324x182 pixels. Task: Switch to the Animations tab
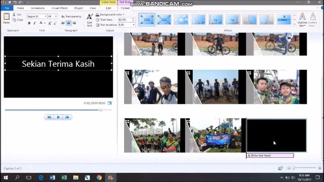pos(37,8)
